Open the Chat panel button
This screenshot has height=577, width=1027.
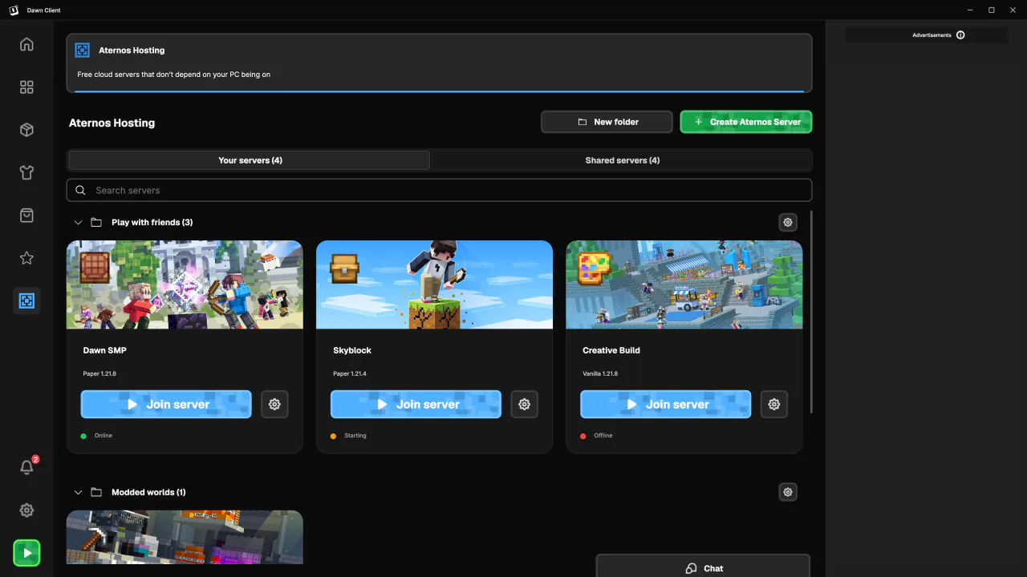(703, 566)
